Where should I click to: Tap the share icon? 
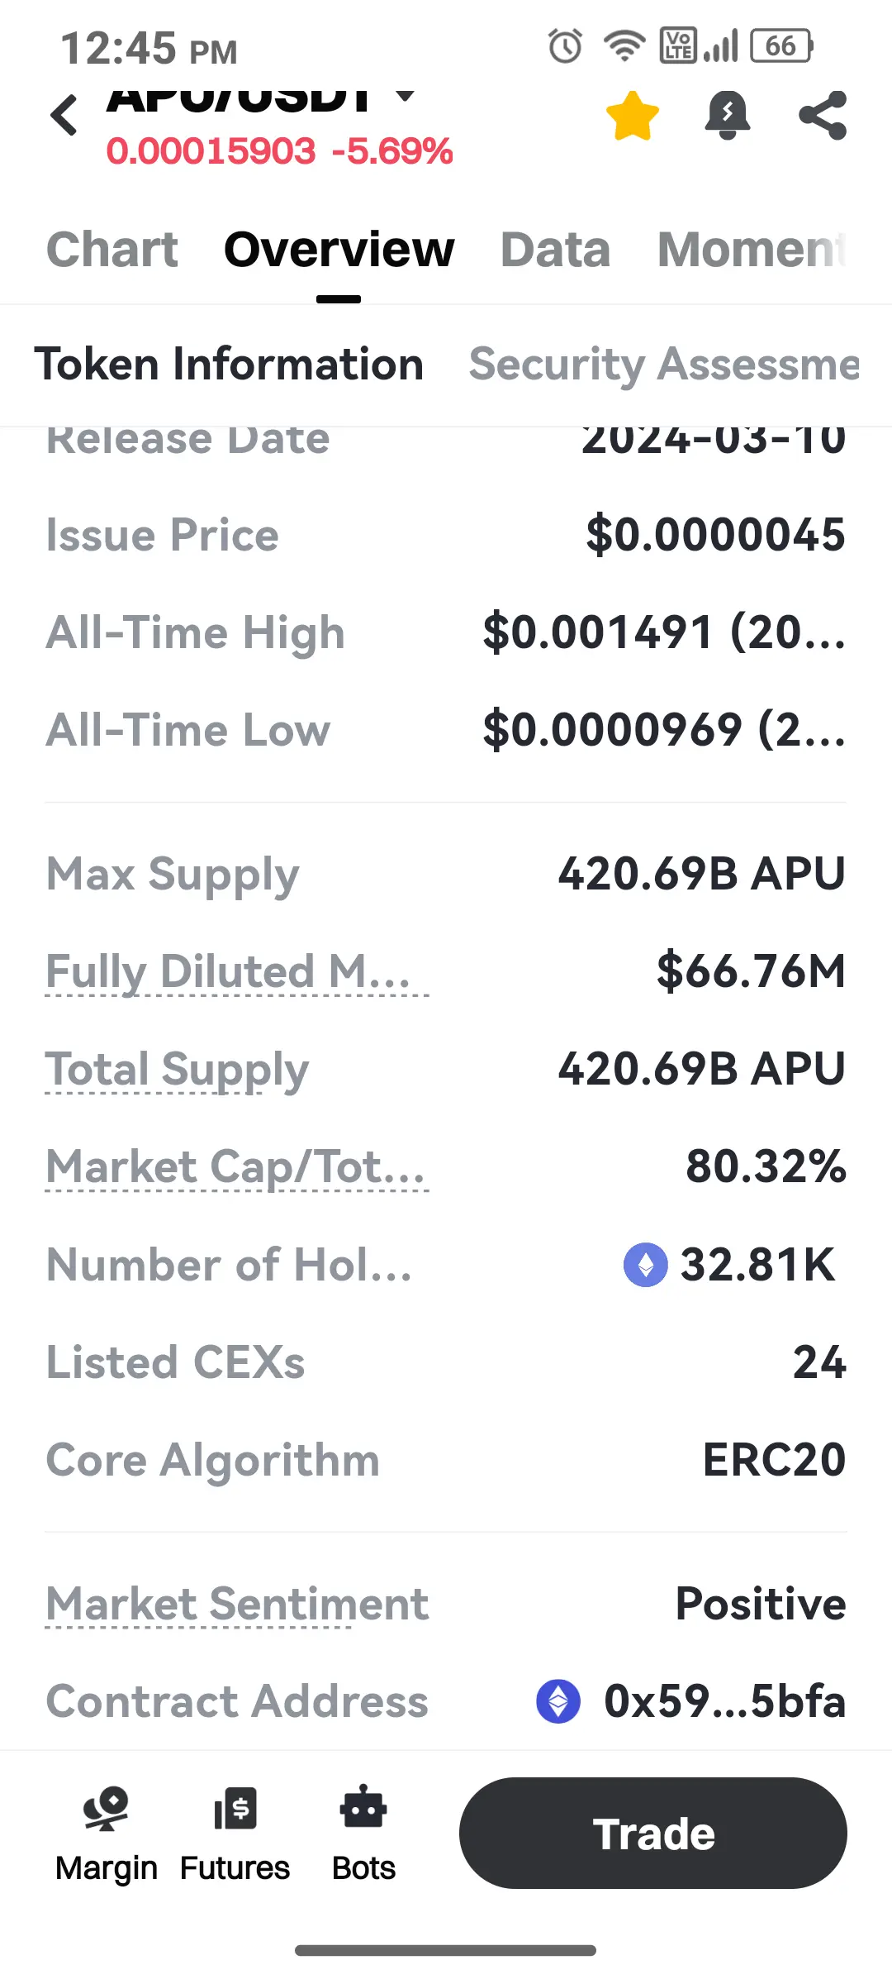(x=823, y=115)
